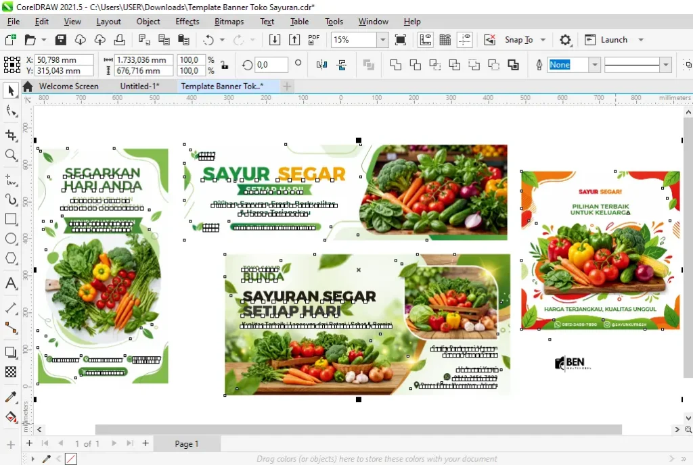Select the Zoom tool in toolbox
This screenshot has height=465, width=693.
(x=11, y=155)
